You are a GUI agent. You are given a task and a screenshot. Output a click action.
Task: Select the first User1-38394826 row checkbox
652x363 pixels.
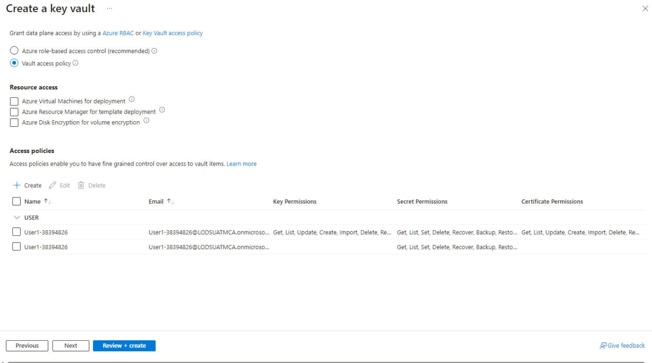click(16, 232)
